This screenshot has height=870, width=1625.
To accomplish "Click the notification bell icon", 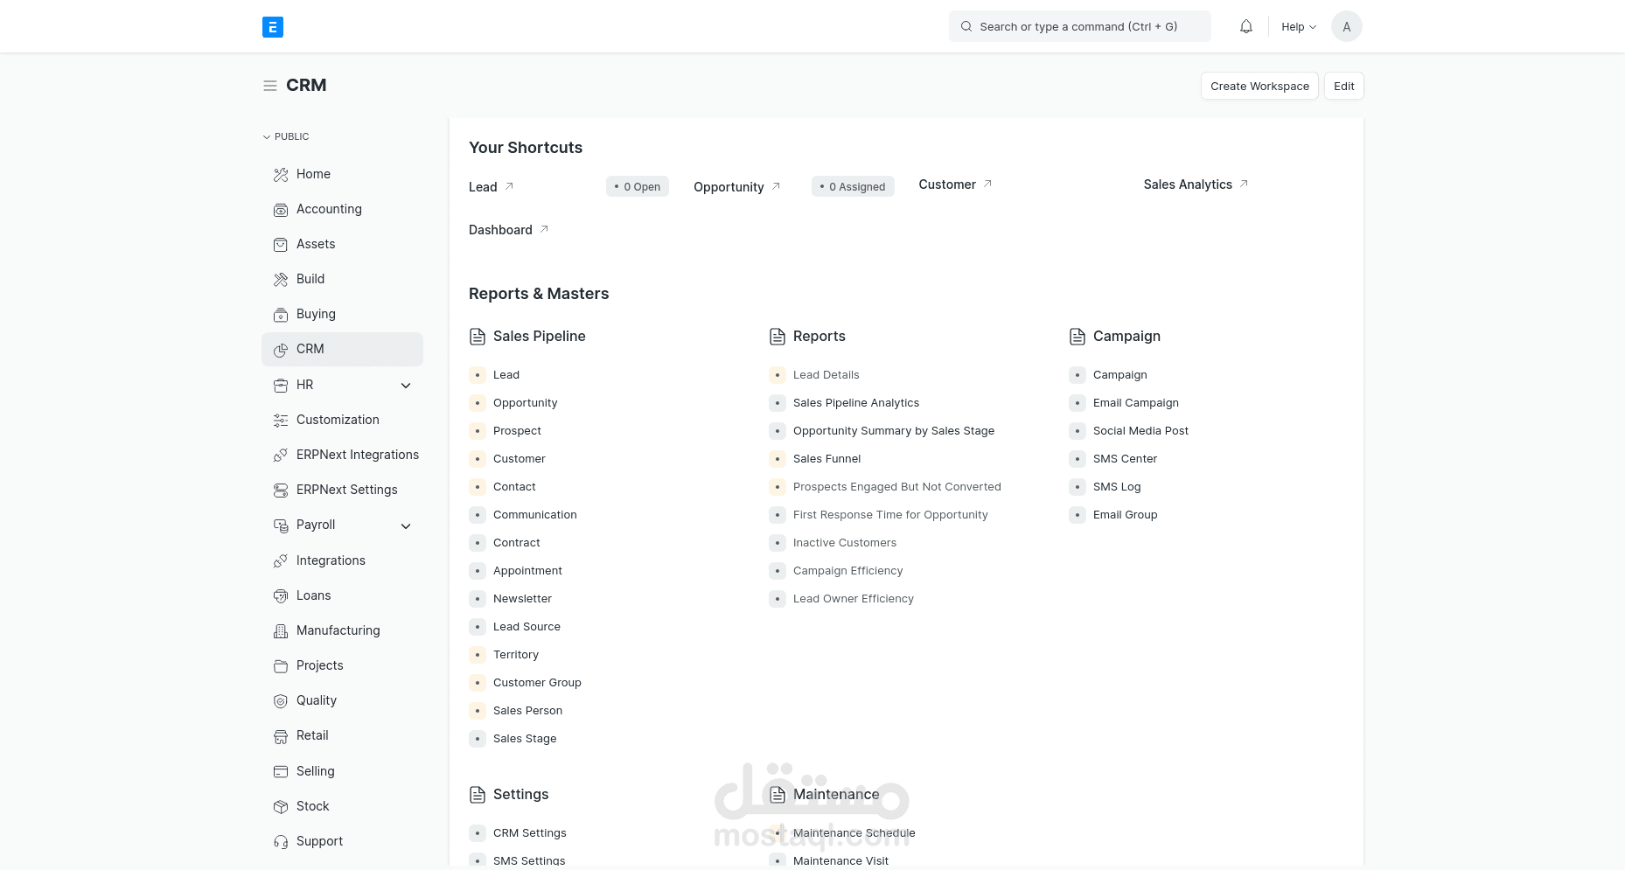I will coord(1245,26).
